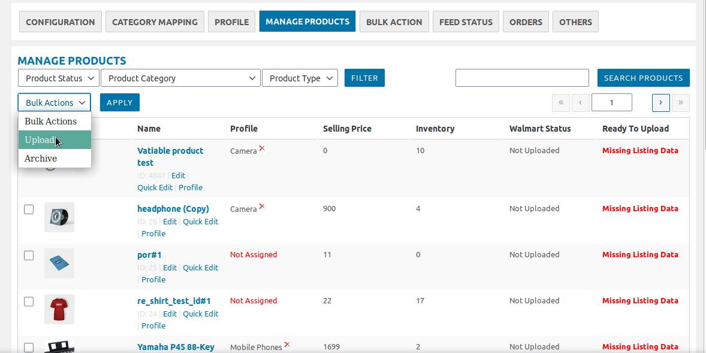
Task: Expand the Product Type dropdown
Action: tap(300, 78)
